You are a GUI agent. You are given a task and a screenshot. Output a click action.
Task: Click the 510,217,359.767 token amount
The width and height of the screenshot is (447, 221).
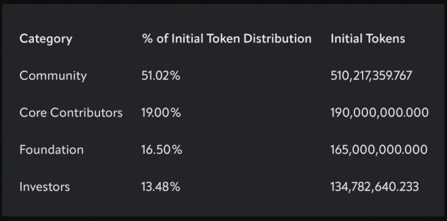[x=371, y=76]
